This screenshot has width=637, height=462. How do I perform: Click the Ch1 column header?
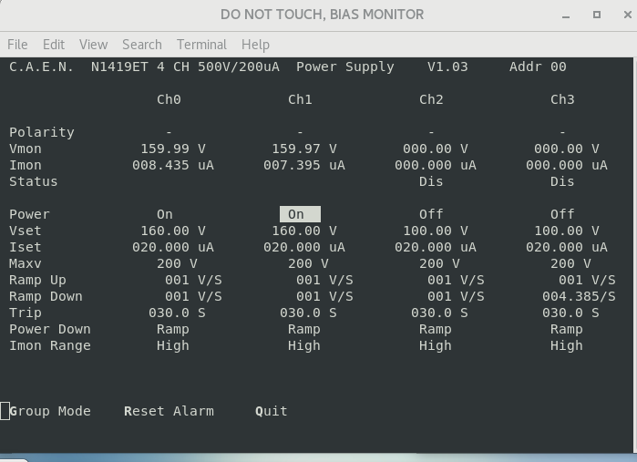tap(300, 99)
